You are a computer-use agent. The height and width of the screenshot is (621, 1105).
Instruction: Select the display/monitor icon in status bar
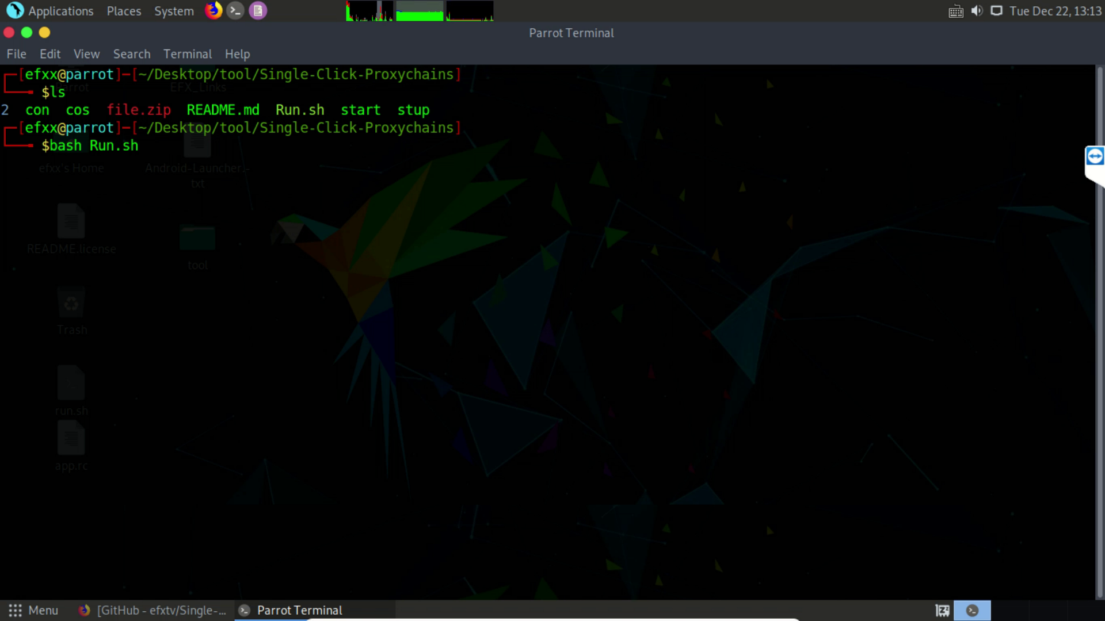(x=996, y=10)
